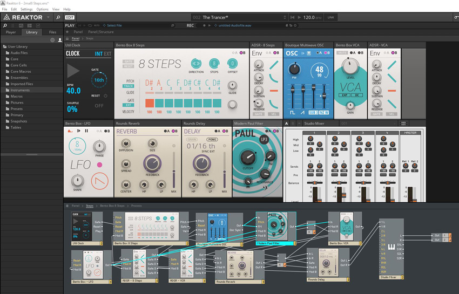Click the 16th gate dial in Clock

[99, 80]
